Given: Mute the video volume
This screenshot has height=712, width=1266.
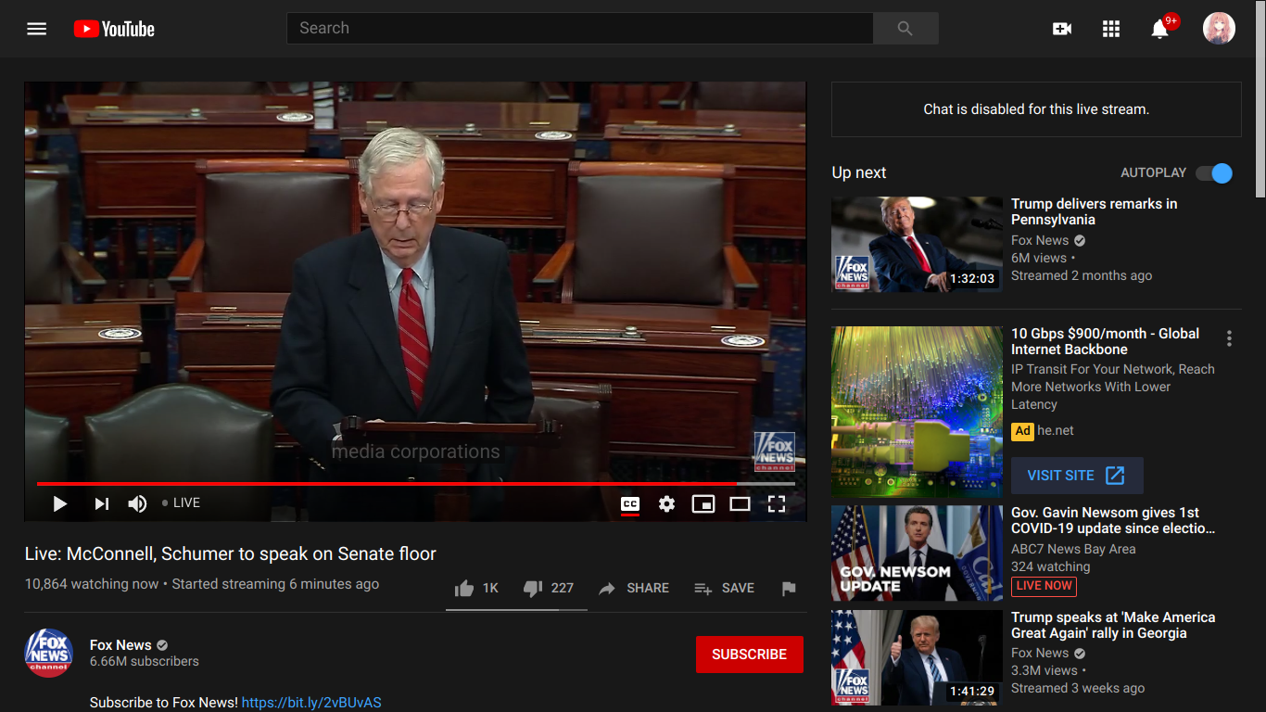Looking at the screenshot, I should point(137,503).
